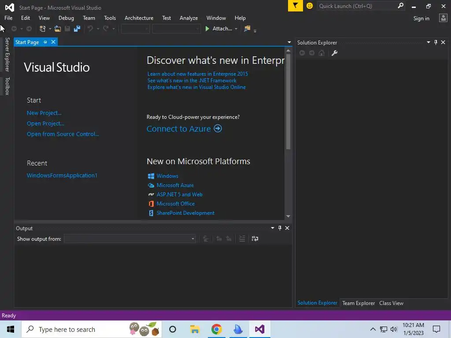Open Output panel window position dropdown
The width and height of the screenshot is (451, 338).
click(x=272, y=228)
